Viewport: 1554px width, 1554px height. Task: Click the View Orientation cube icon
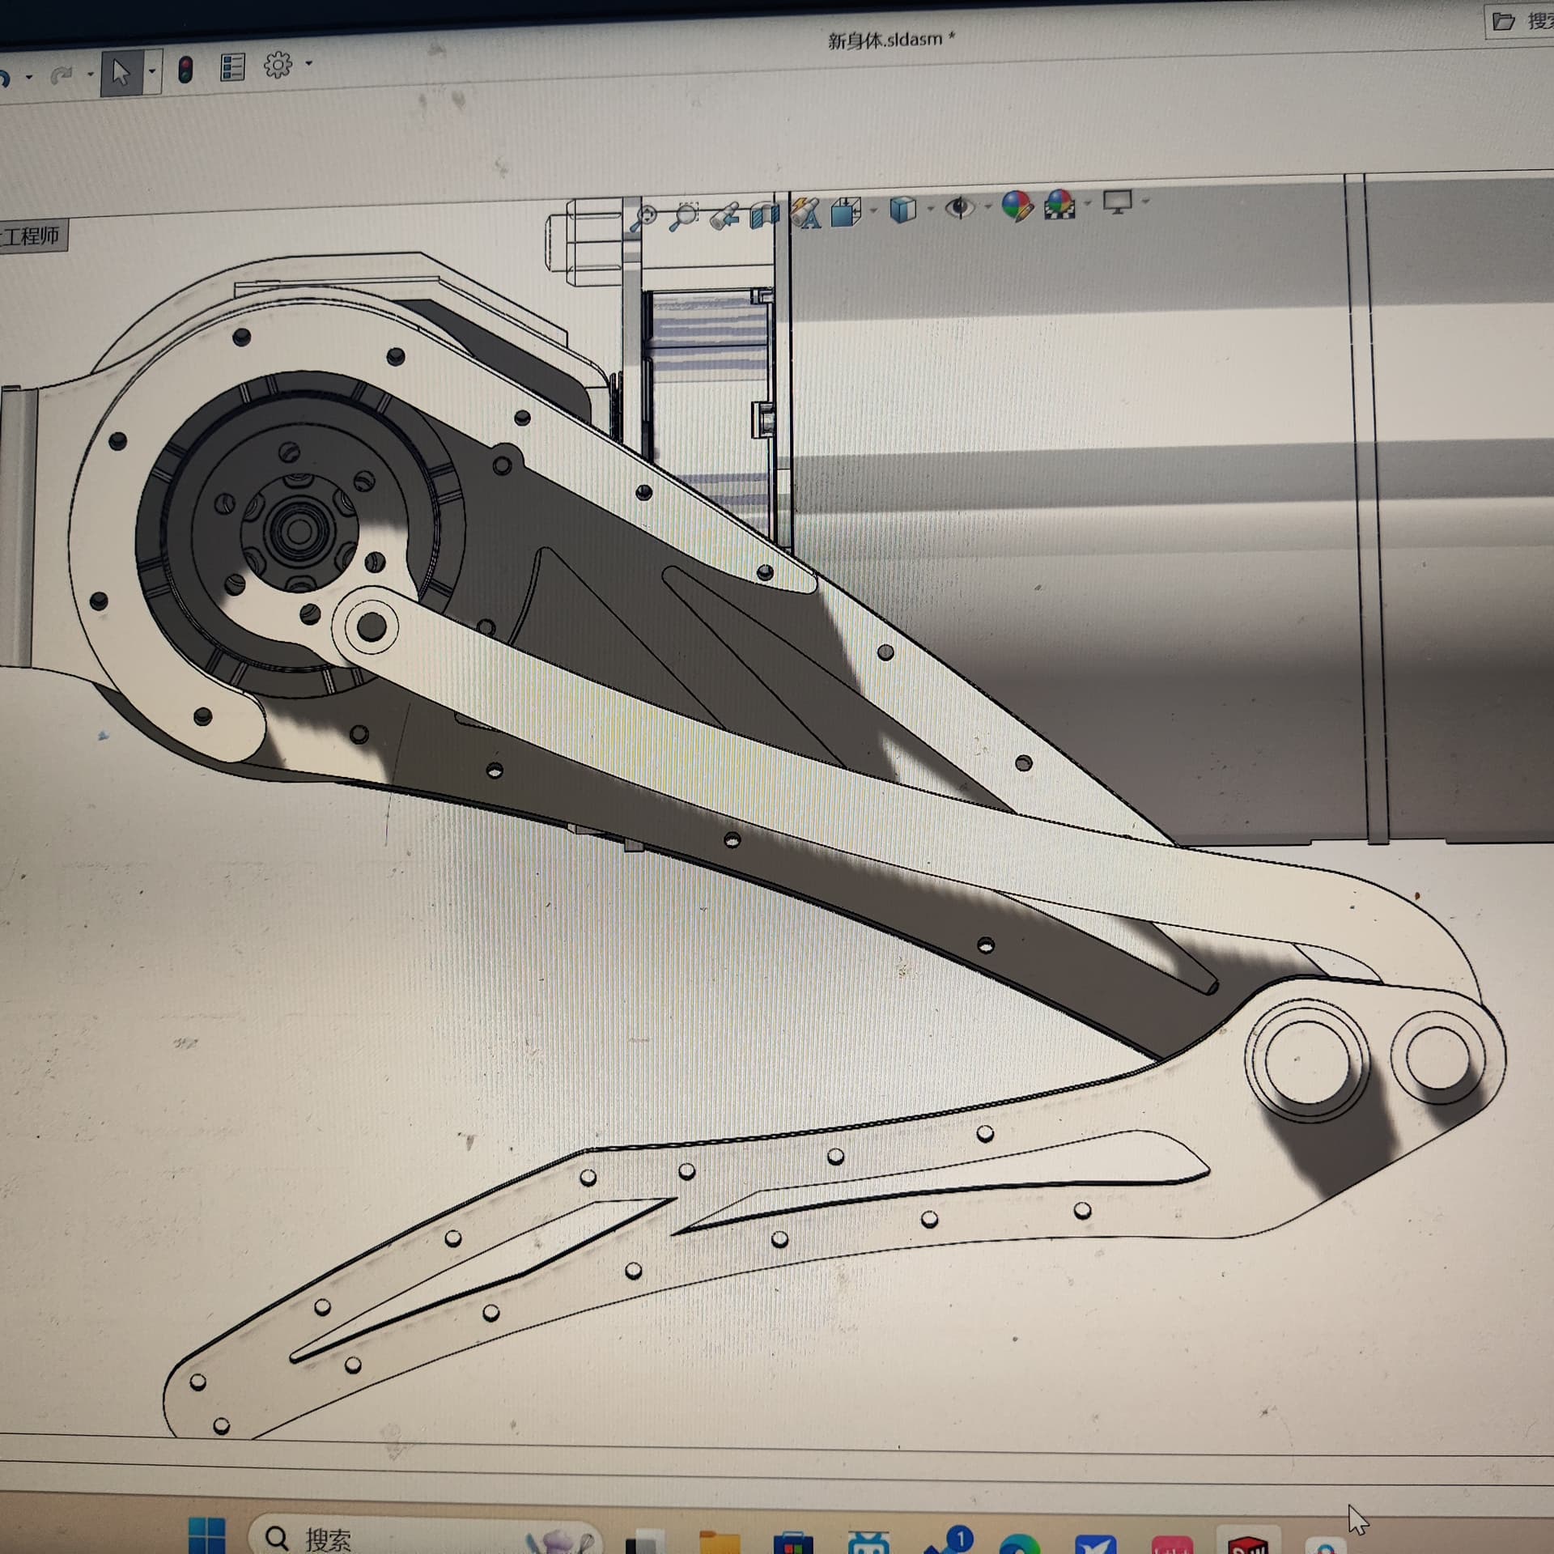846,211
